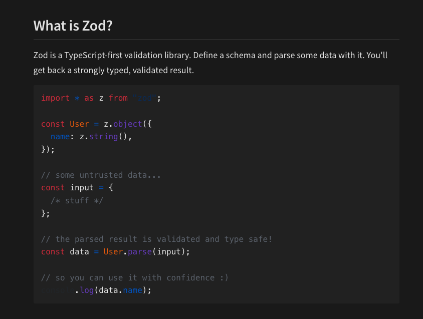Click the "What is Zod?" heading
Image resolution: width=423 pixels, height=319 pixels.
73,26
